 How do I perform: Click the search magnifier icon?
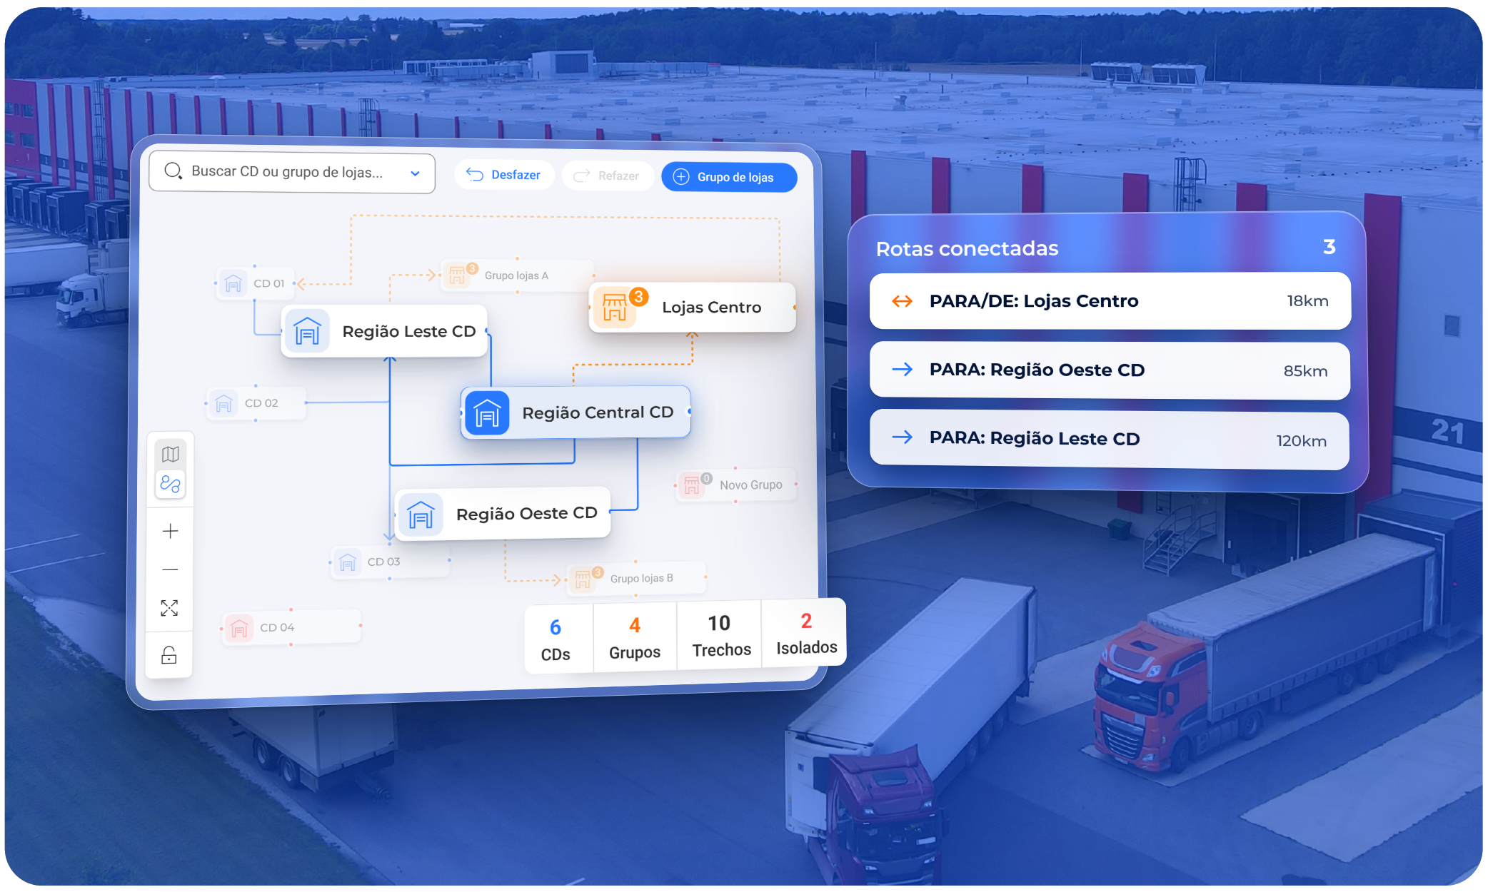click(173, 171)
